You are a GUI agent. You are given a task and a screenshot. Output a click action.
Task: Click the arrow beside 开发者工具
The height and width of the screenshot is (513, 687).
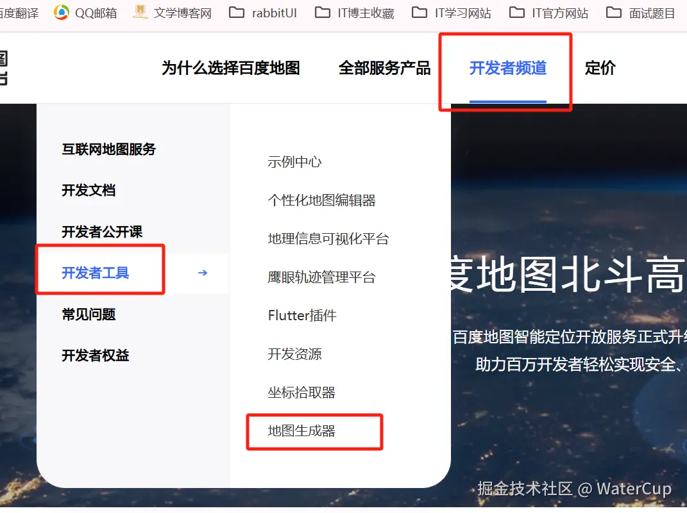203,273
